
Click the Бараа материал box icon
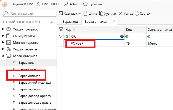(x=9, y=56)
